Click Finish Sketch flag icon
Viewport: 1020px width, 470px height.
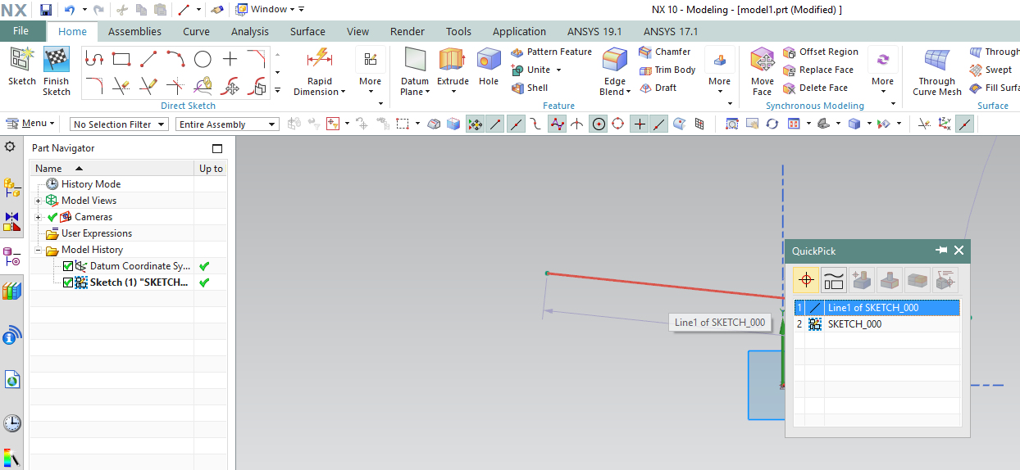57,60
